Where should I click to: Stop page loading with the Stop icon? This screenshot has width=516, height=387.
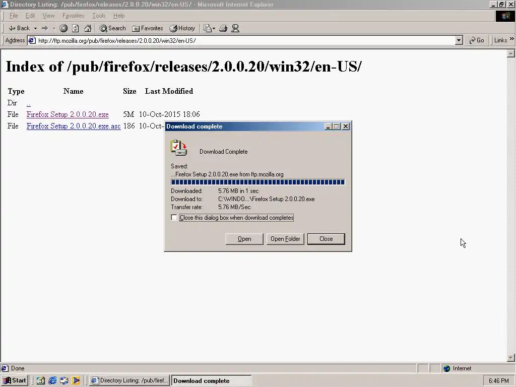pyautogui.click(x=63, y=28)
